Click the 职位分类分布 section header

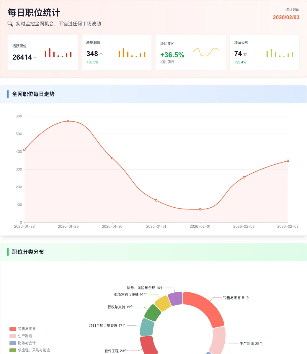(x=28, y=252)
